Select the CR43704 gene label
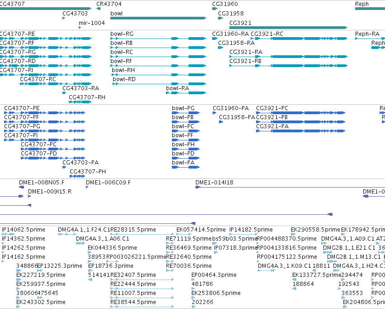 tap(109, 4)
